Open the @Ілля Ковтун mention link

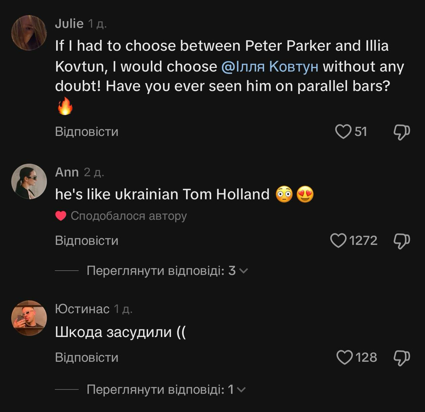pyautogui.click(x=270, y=67)
